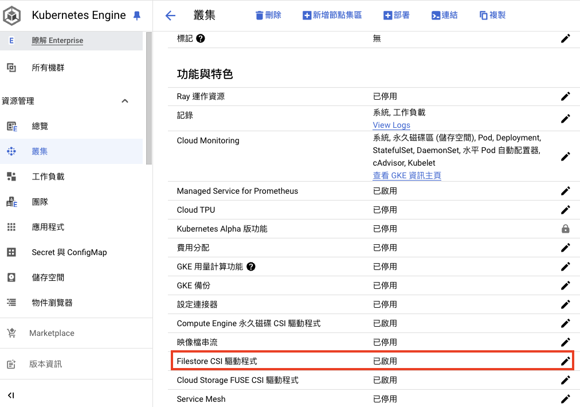The height and width of the screenshot is (407, 580).
Task: Edit the Cloud TPU setting
Action: coord(565,210)
